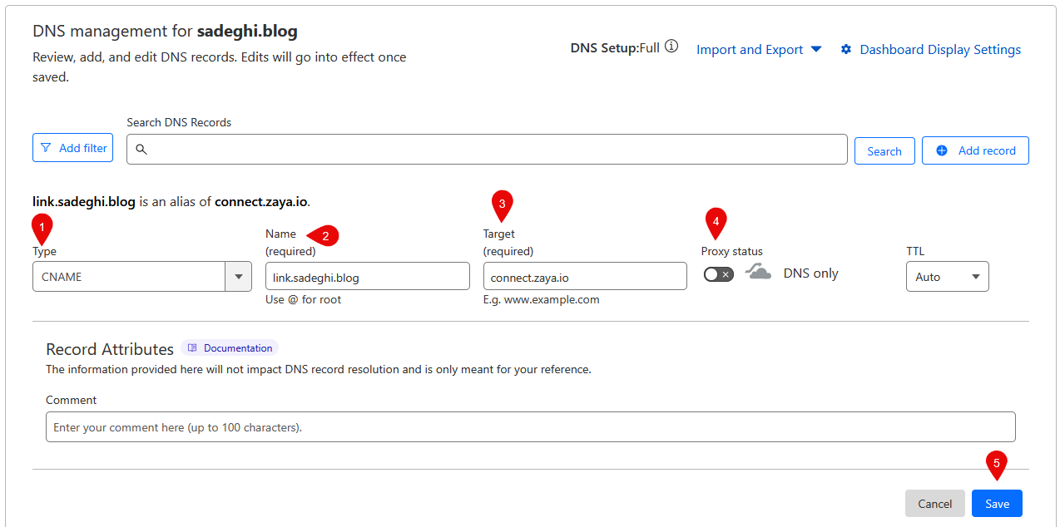The width and height of the screenshot is (1060, 527).
Task: Expand the TTL Auto dropdown
Action: coord(947,277)
